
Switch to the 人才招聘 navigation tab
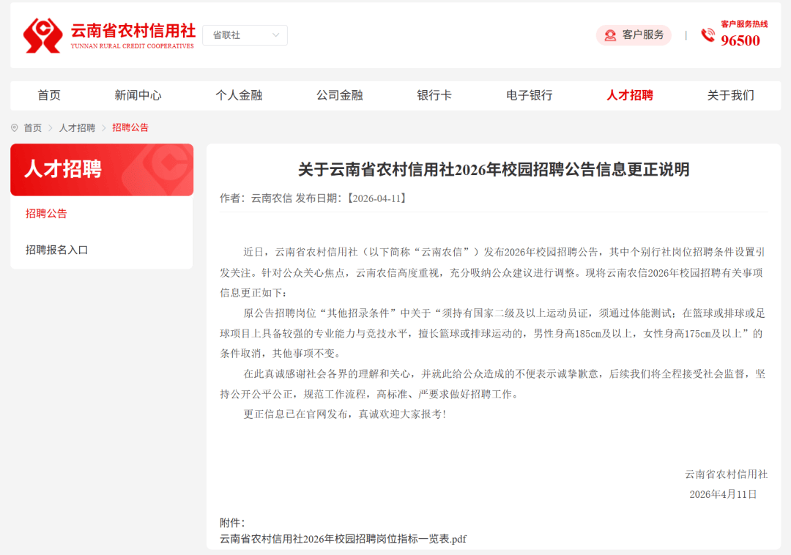(x=630, y=95)
